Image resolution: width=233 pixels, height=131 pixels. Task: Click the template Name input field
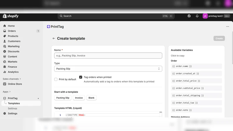click(108, 56)
